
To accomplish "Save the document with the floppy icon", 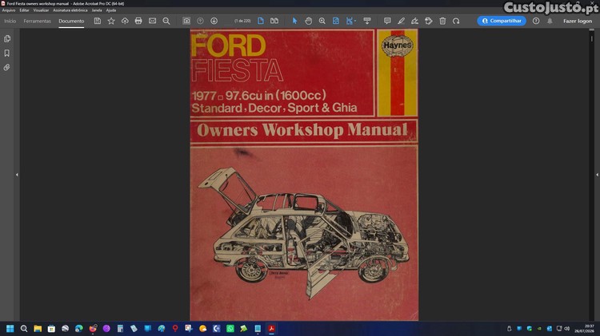I will (x=97, y=21).
